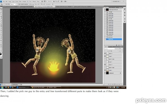Create new snapshot in History panel
The height and width of the screenshot is (104, 167).
(x=119, y=45)
